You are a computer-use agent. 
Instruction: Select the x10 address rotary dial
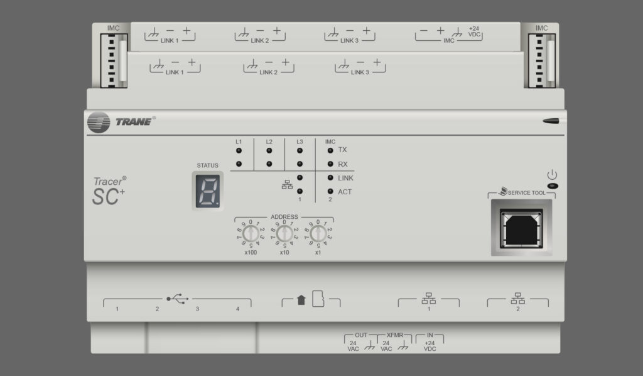pyautogui.click(x=284, y=234)
